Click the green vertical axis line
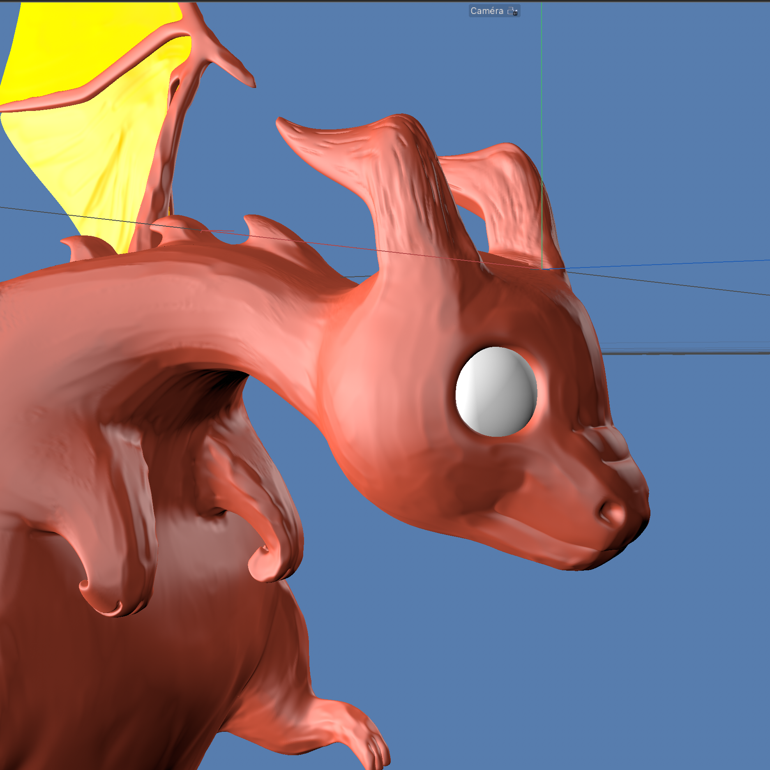Screen dimensions: 770x770 point(542,82)
